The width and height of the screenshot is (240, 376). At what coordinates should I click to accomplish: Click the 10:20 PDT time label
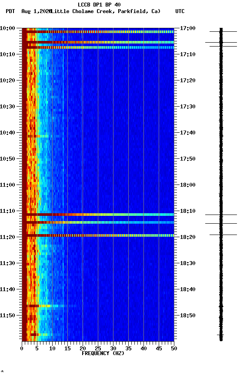point(7,81)
